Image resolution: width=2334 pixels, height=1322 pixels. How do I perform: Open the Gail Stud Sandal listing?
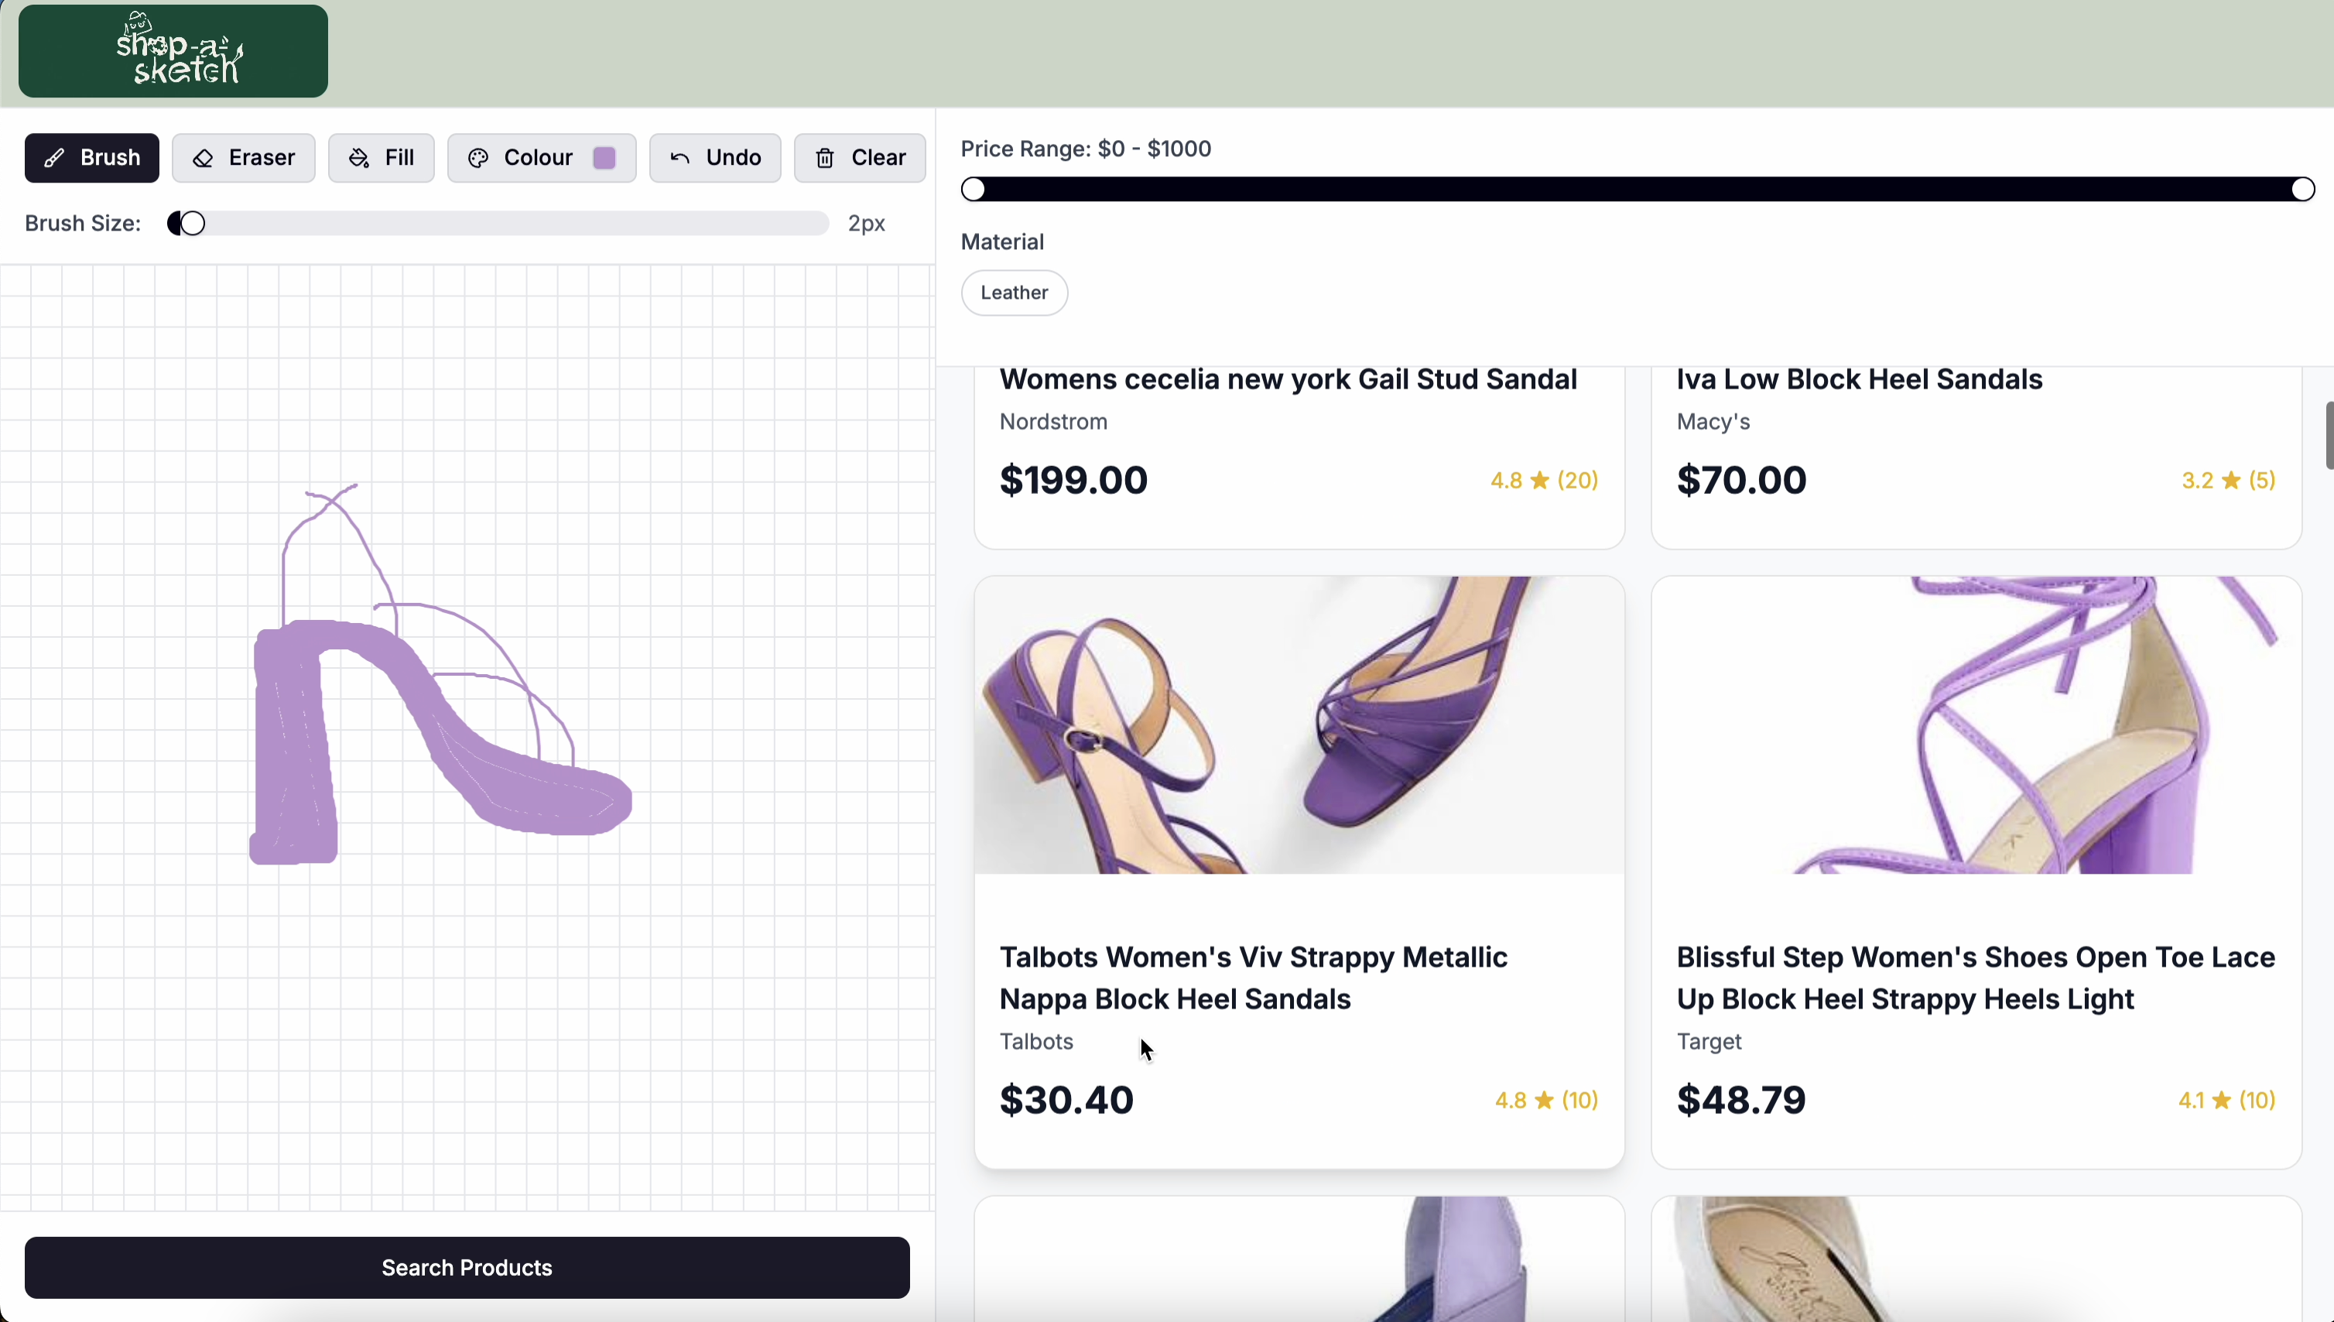(1287, 379)
